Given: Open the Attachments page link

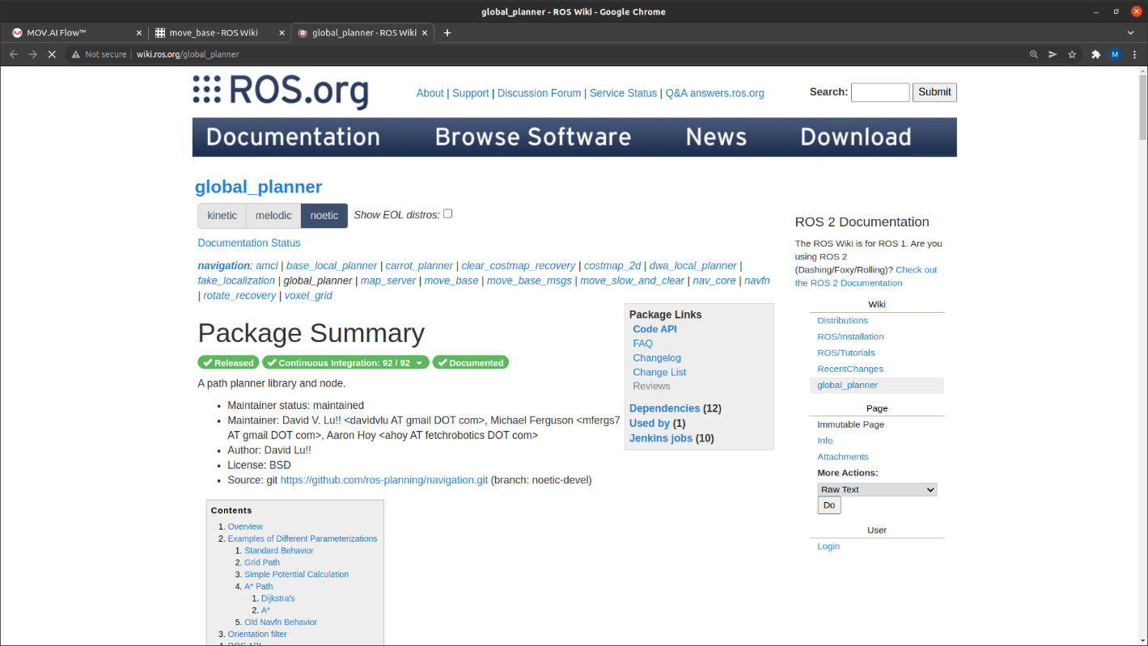Looking at the screenshot, I should click(843, 457).
